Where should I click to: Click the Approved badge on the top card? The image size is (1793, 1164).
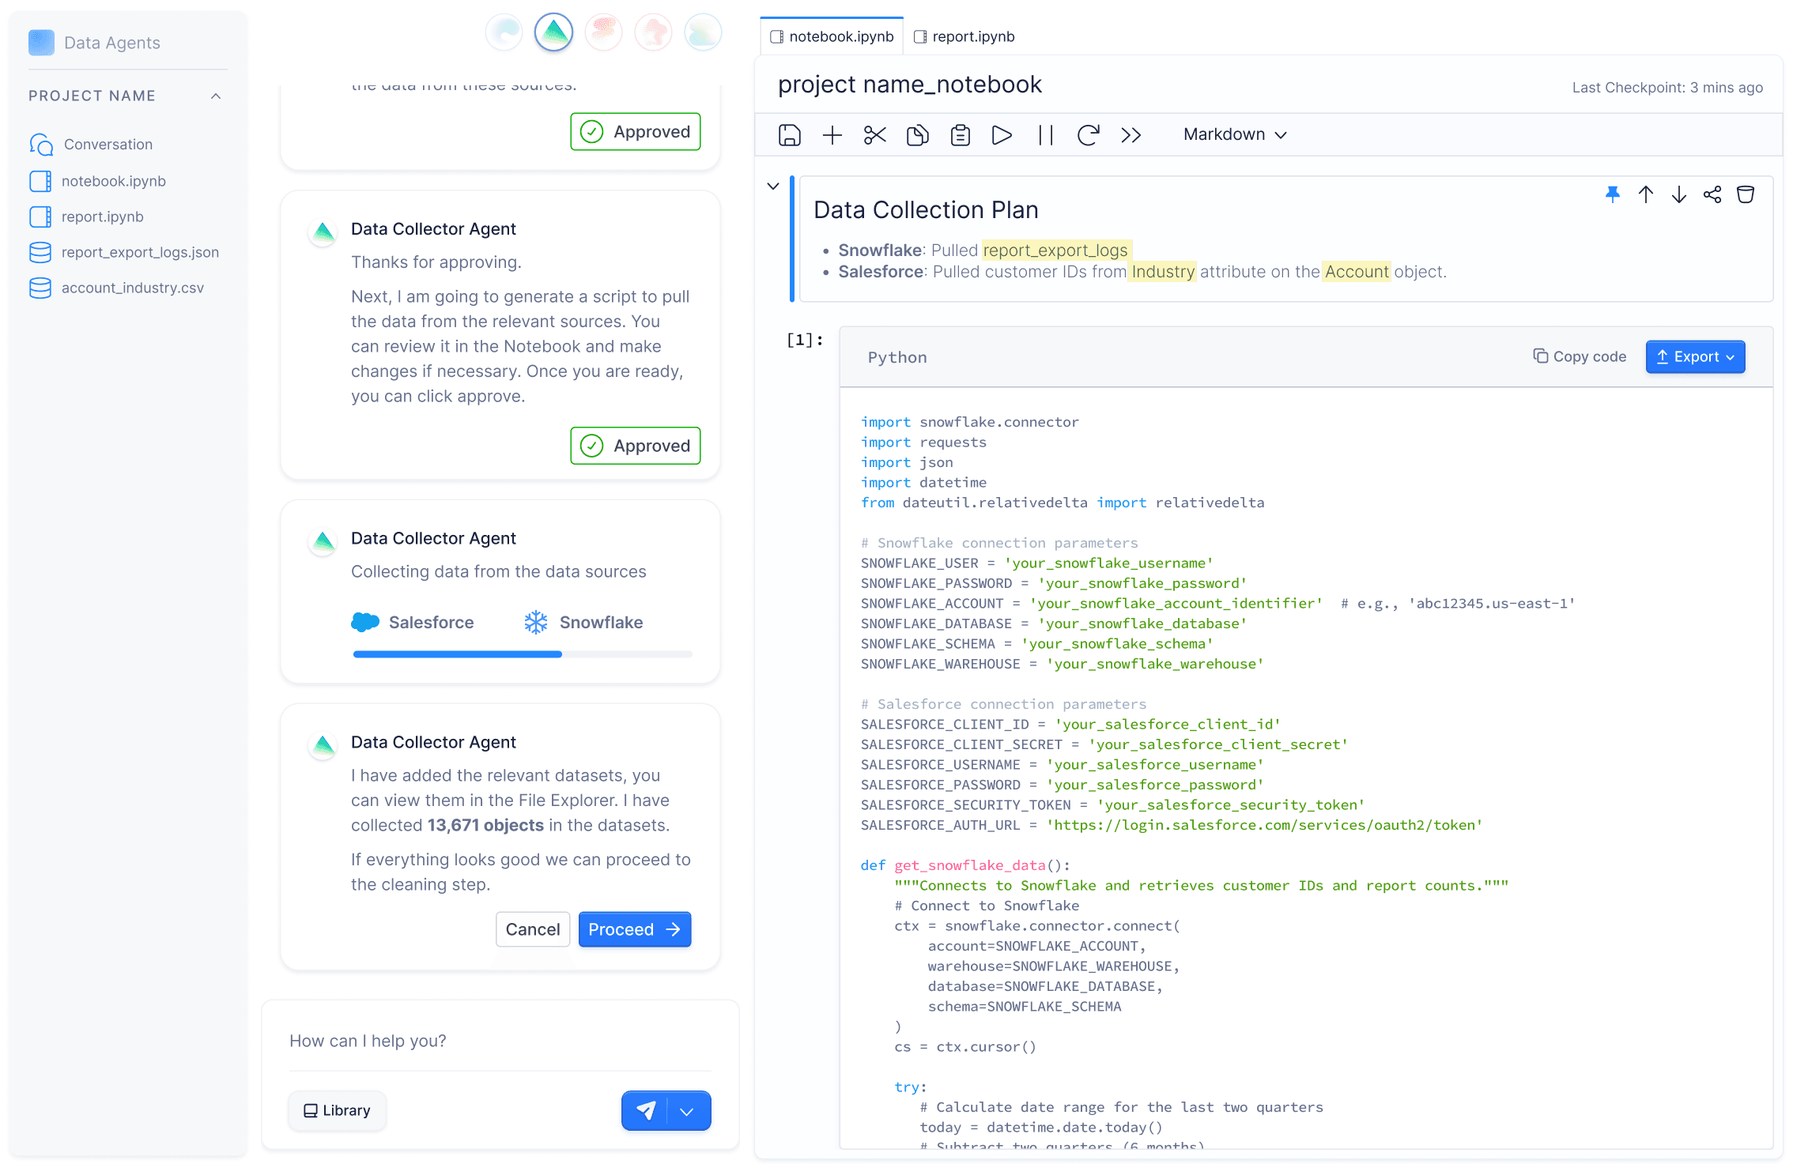pyautogui.click(x=636, y=131)
